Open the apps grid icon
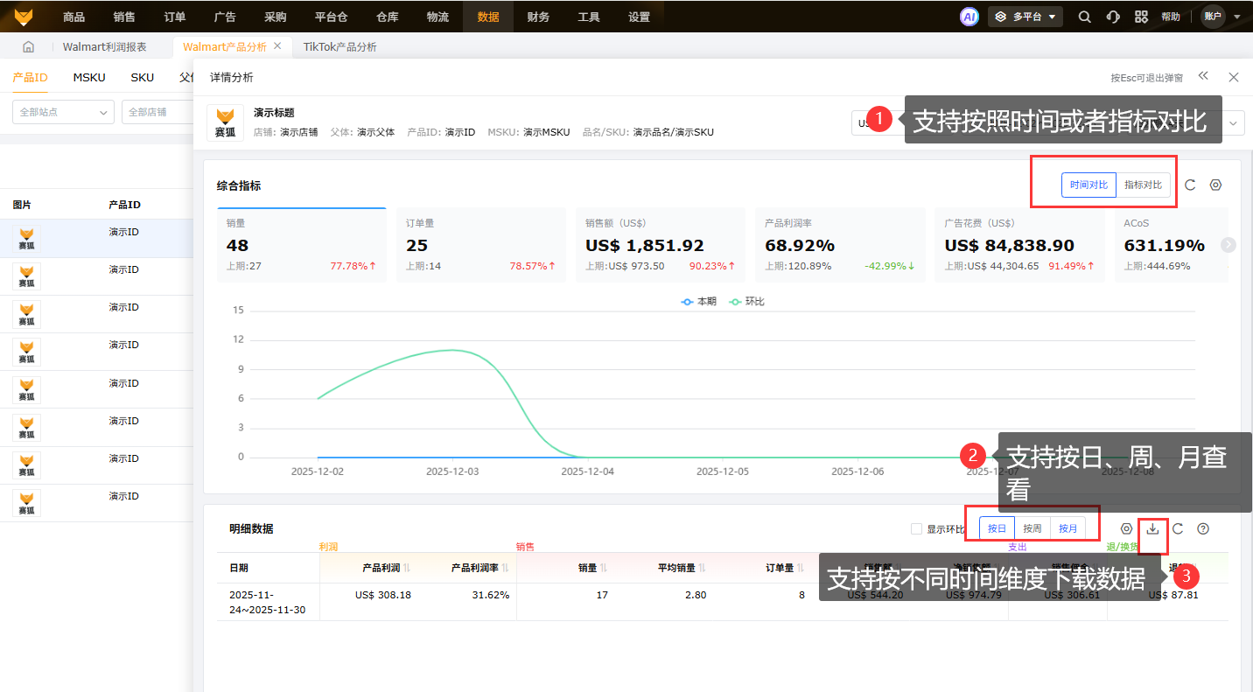The width and height of the screenshot is (1253, 692). point(1141,16)
